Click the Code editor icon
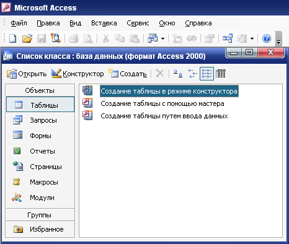 coord(192,38)
